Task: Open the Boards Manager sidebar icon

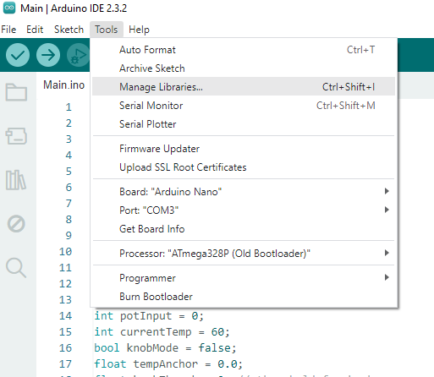Action: click(16, 136)
